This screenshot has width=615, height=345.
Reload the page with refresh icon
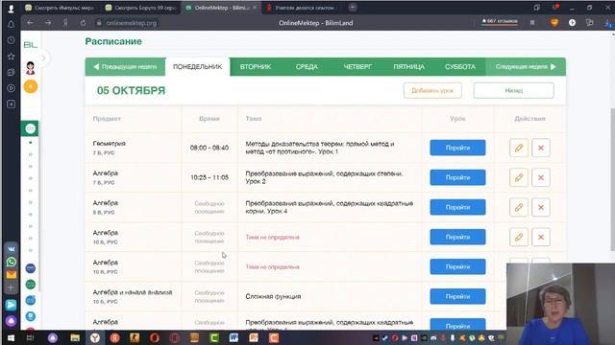84,23
